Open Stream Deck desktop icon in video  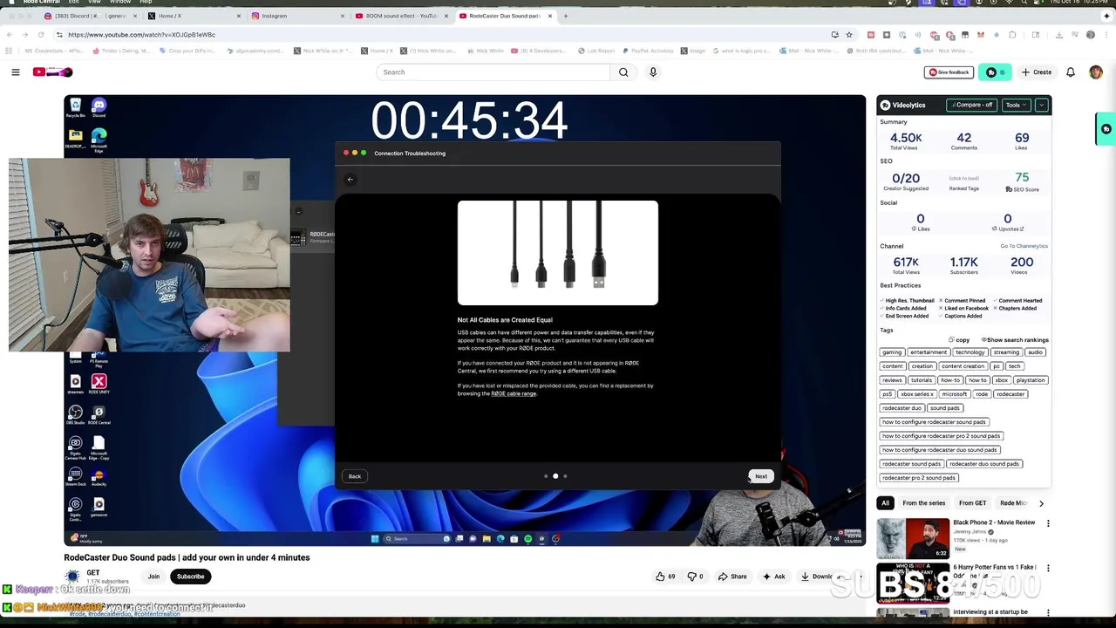[76, 476]
